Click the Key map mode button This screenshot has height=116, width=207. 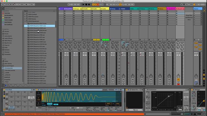(x=187, y=5)
